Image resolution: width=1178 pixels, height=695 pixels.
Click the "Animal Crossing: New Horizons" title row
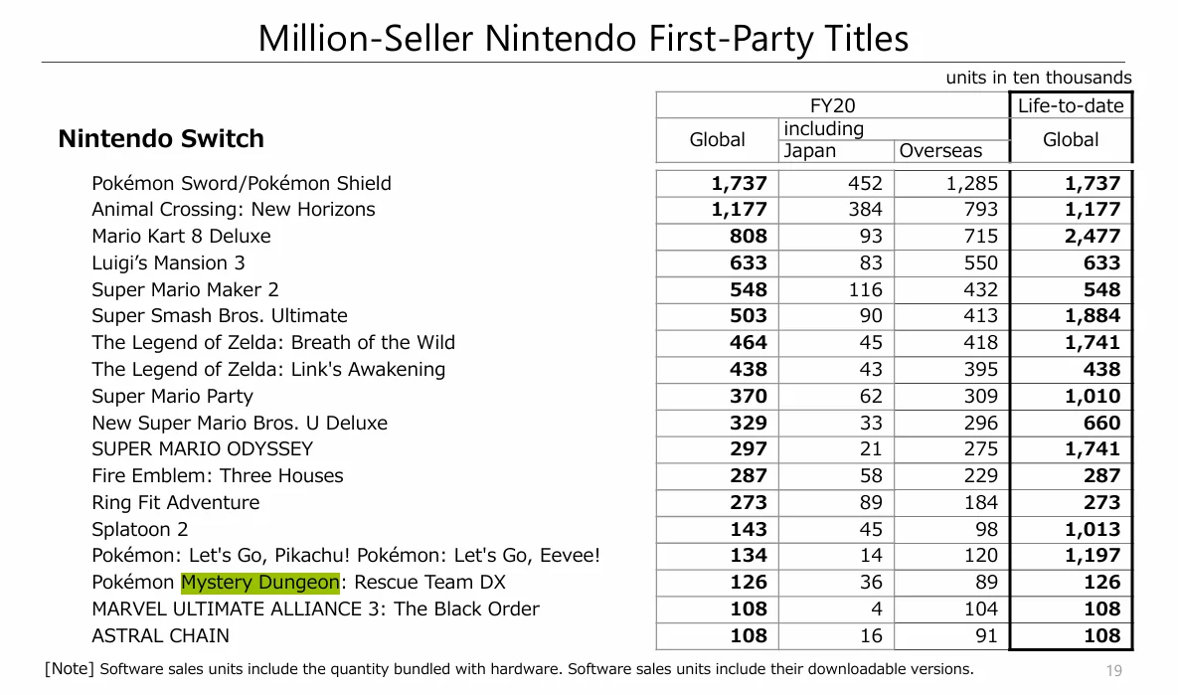234,210
